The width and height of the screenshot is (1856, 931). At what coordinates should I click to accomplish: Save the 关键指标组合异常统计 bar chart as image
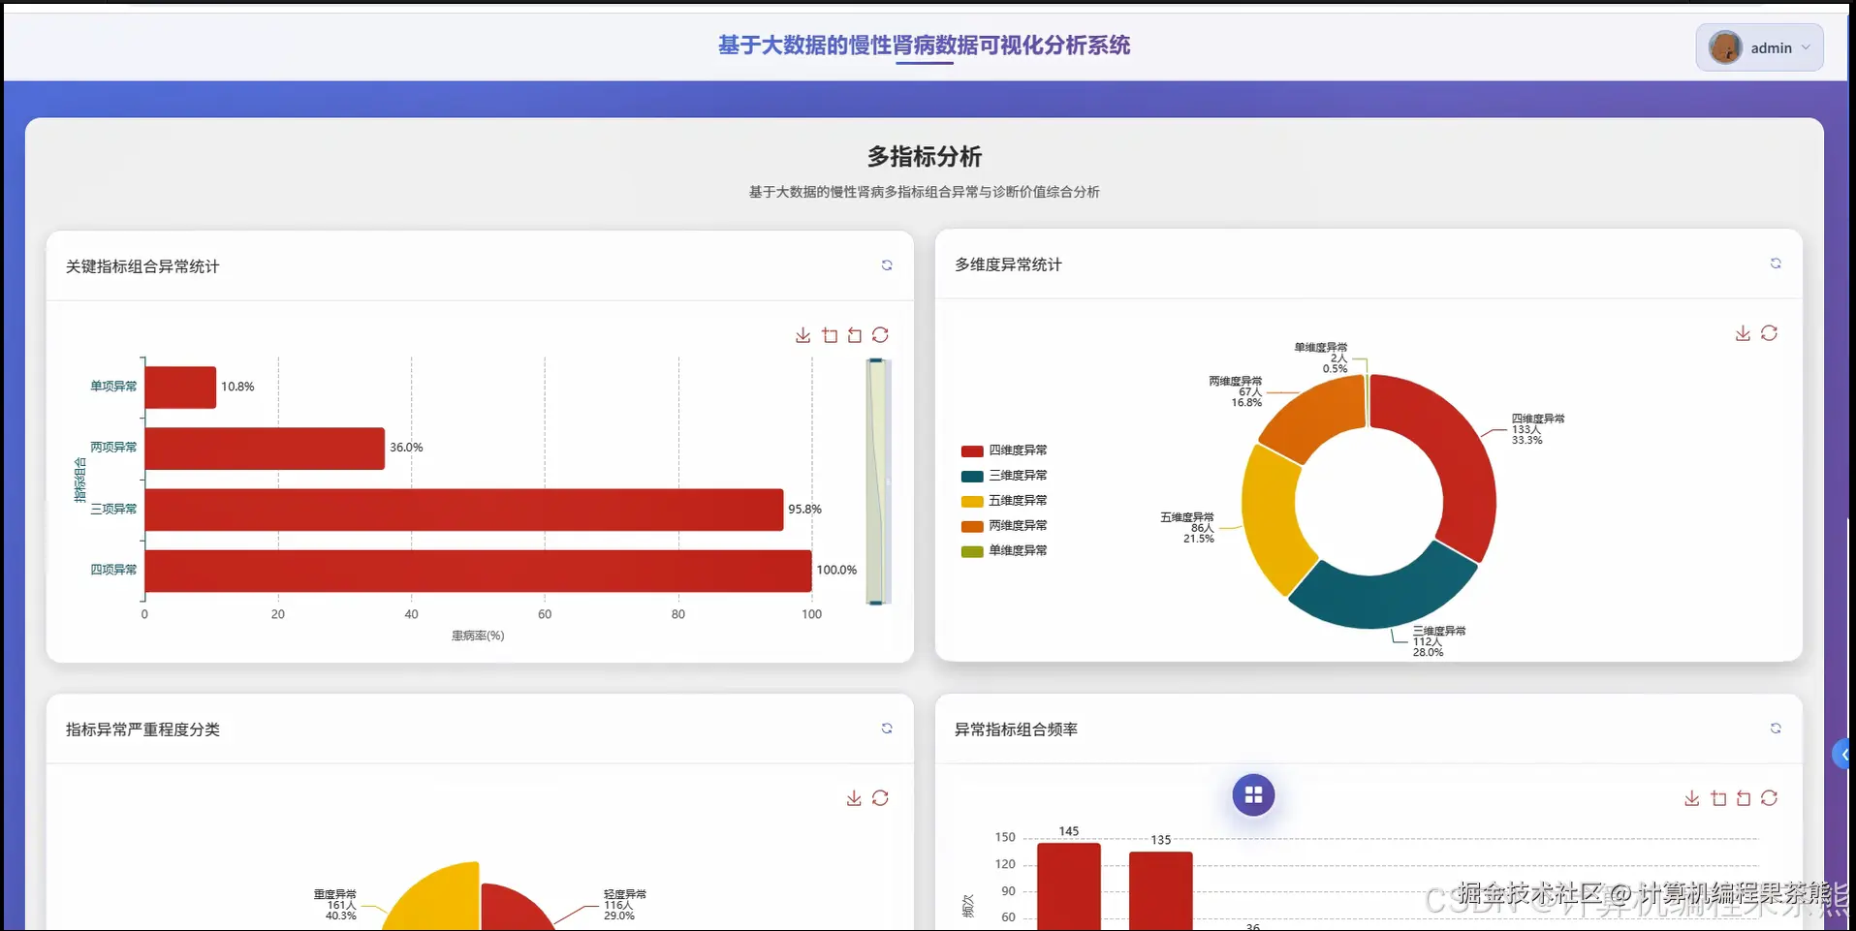803,335
